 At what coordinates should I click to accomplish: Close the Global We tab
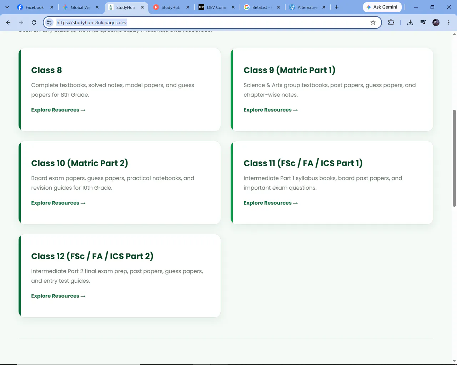tap(97, 7)
